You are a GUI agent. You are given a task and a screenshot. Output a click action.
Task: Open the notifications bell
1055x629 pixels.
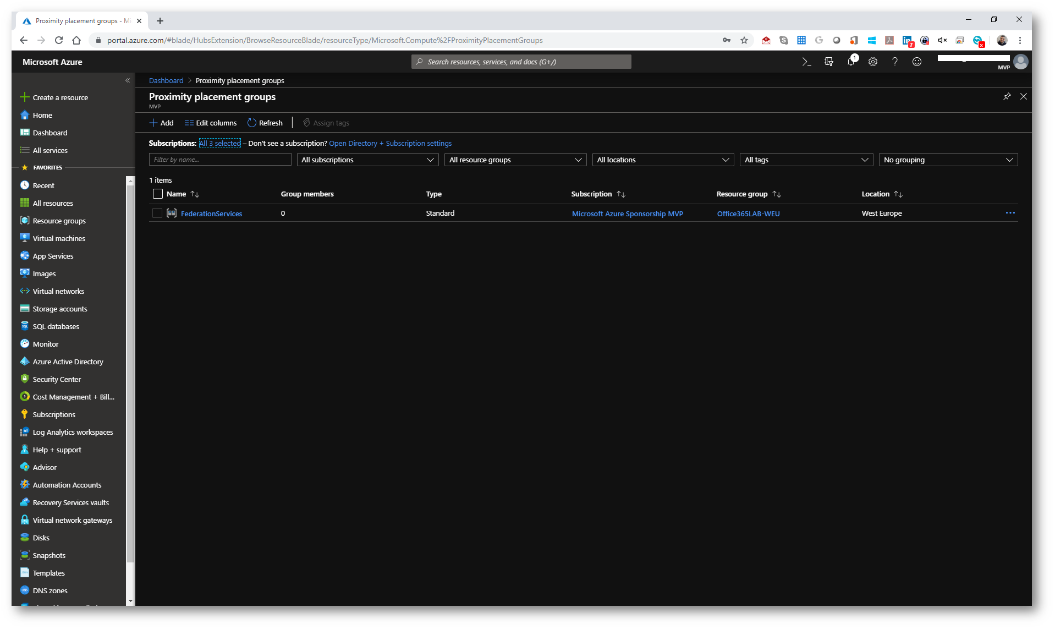pos(851,62)
